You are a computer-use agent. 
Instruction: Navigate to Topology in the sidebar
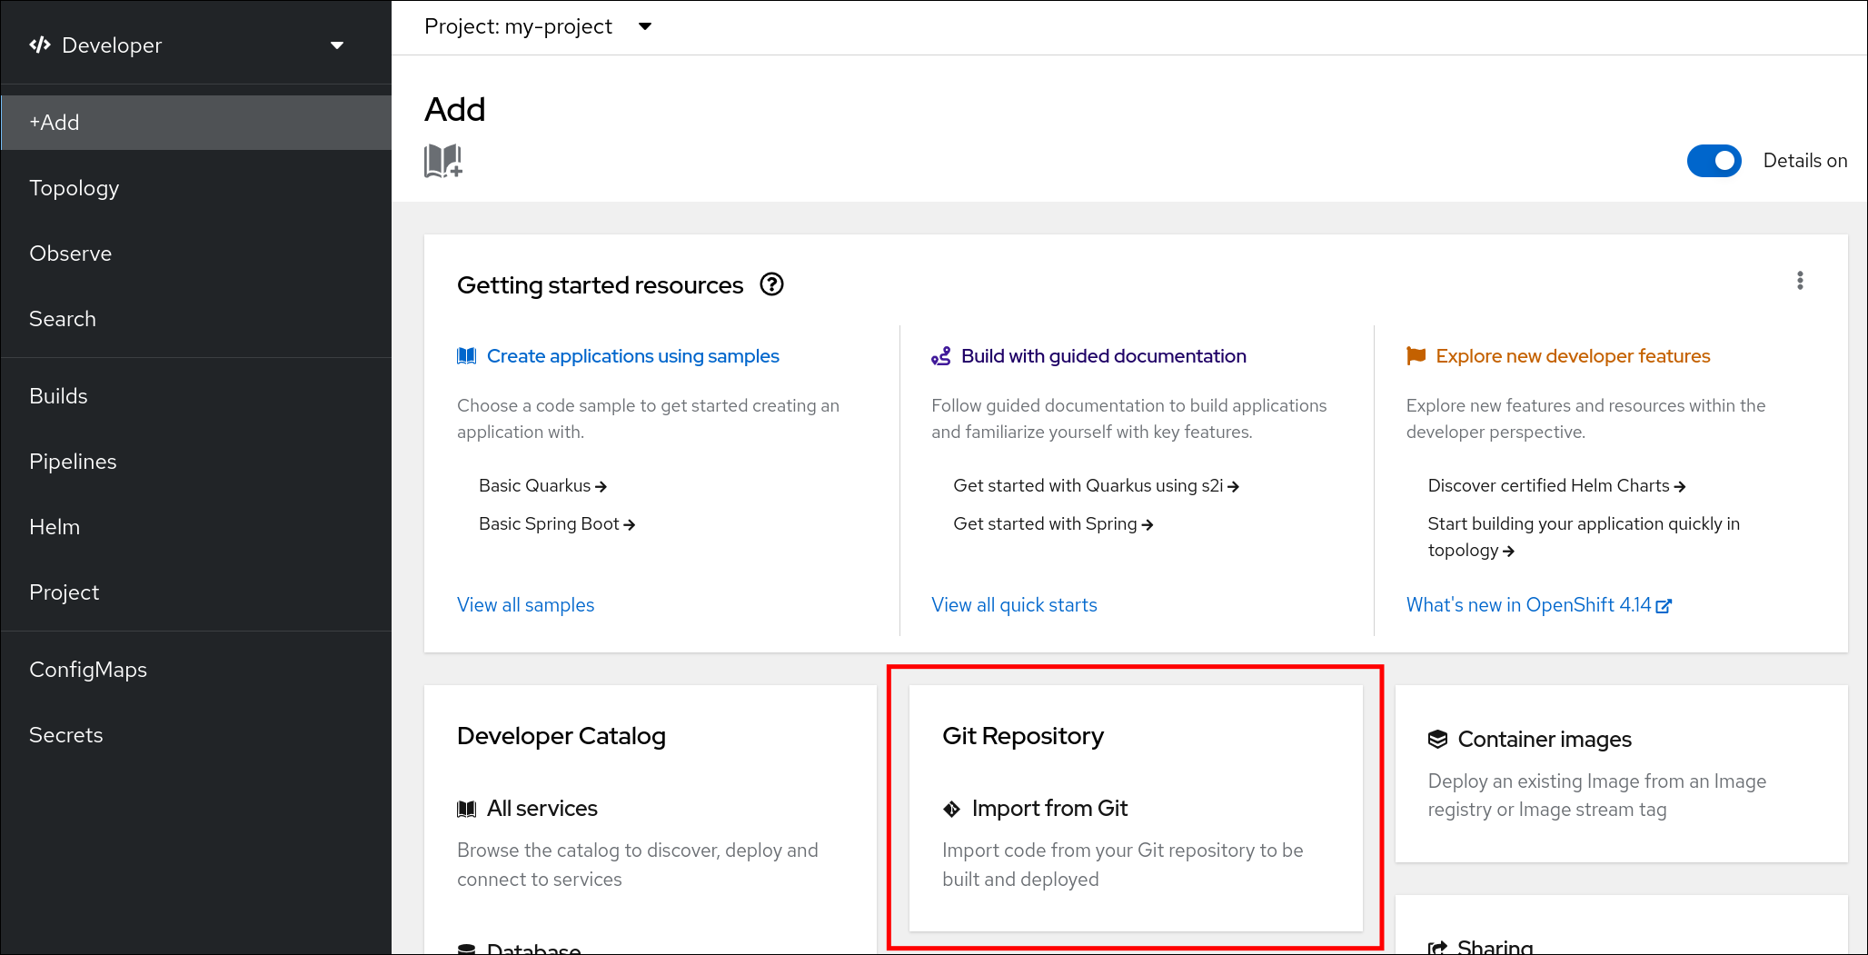[x=74, y=188]
